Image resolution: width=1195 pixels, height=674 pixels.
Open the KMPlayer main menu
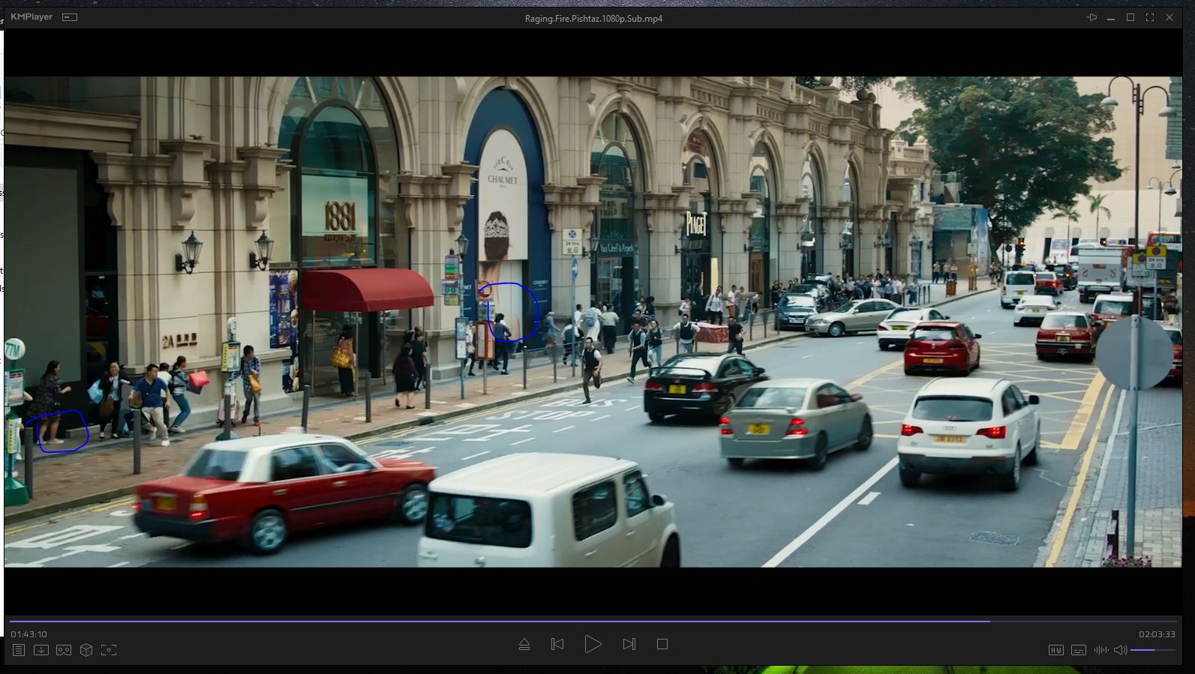(32, 16)
